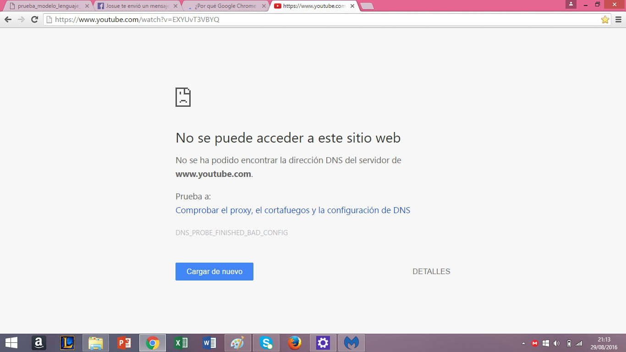Viewport: 626px width, 352px height.
Task: Open Malwarebytes from the taskbar
Action: (351, 343)
